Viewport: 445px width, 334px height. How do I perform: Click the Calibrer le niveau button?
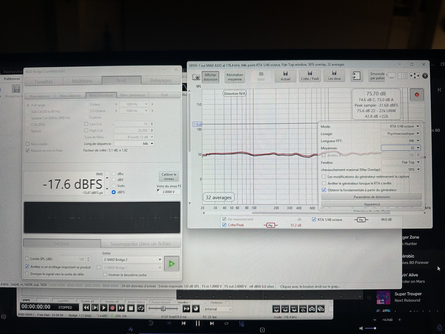(x=169, y=176)
